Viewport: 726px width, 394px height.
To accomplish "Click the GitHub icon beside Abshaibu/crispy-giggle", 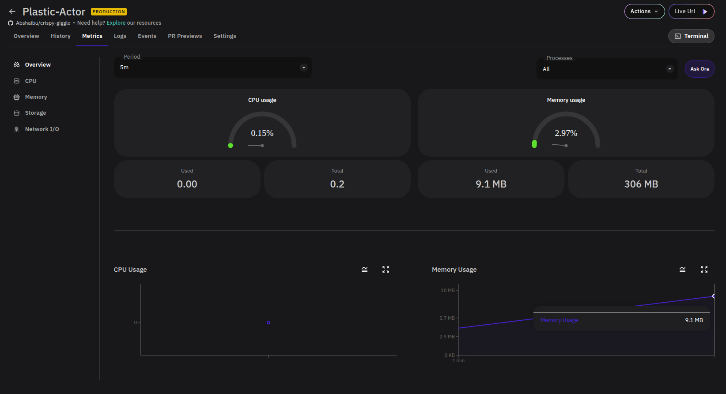I will point(11,23).
